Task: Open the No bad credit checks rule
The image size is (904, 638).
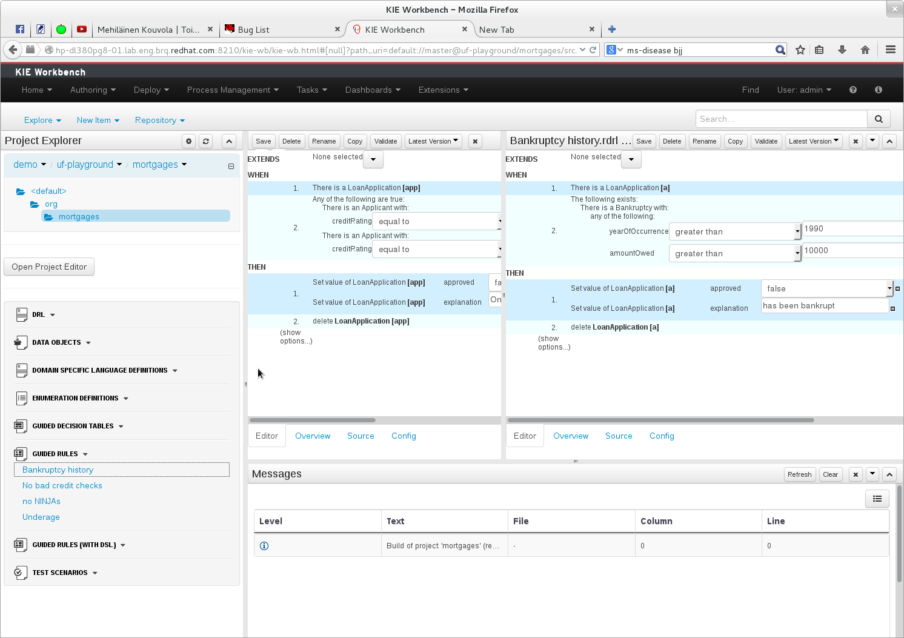Action: tap(62, 485)
